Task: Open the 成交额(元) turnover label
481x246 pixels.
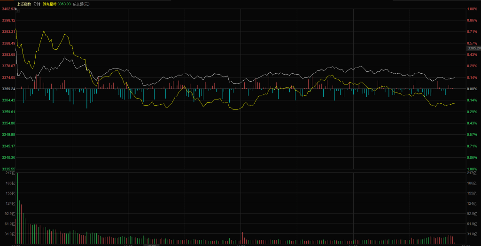Action: [x=81, y=4]
